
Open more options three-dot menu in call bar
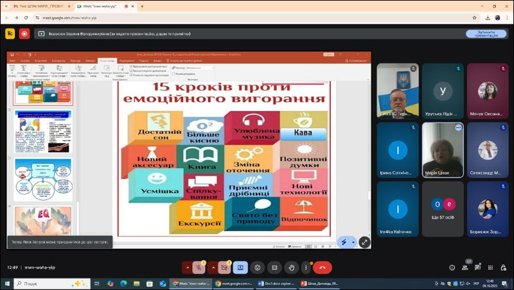pos(306,267)
